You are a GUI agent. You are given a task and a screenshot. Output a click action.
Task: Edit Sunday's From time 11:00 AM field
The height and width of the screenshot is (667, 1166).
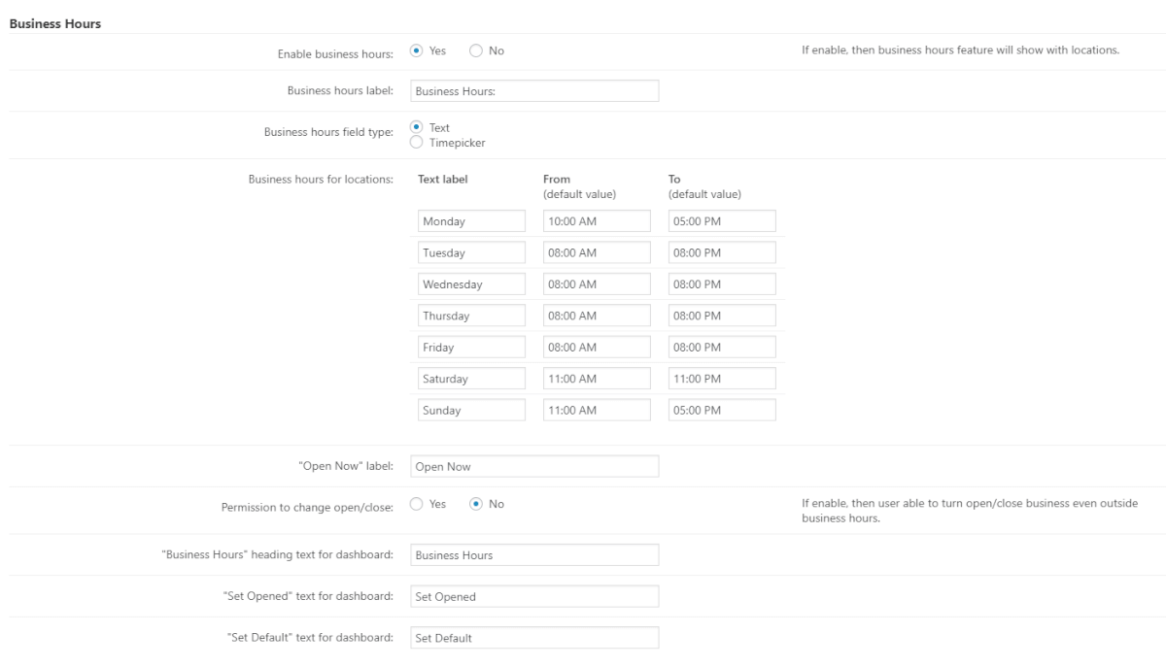[x=597, y=410]
